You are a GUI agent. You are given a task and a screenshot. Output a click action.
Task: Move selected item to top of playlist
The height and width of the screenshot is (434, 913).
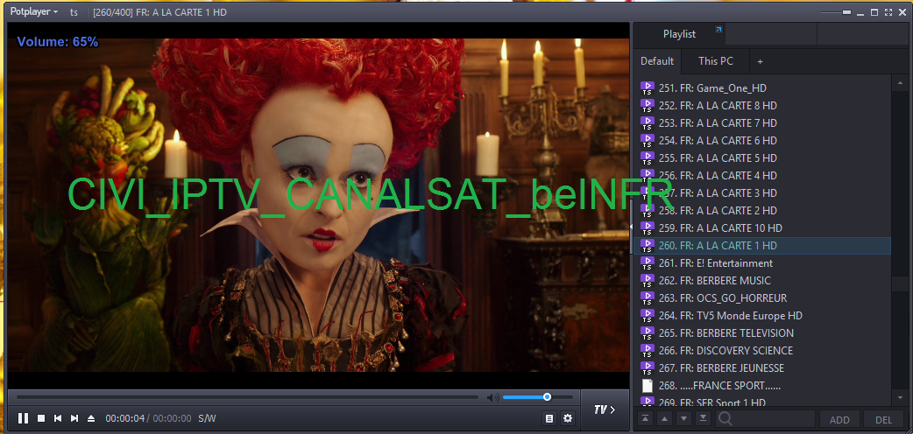pyautogui.click(x=645, y=419)
